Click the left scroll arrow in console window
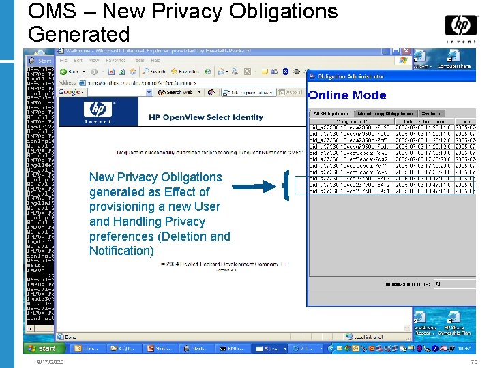The height and width of the screenshot is (368, 491). point(31,328)
